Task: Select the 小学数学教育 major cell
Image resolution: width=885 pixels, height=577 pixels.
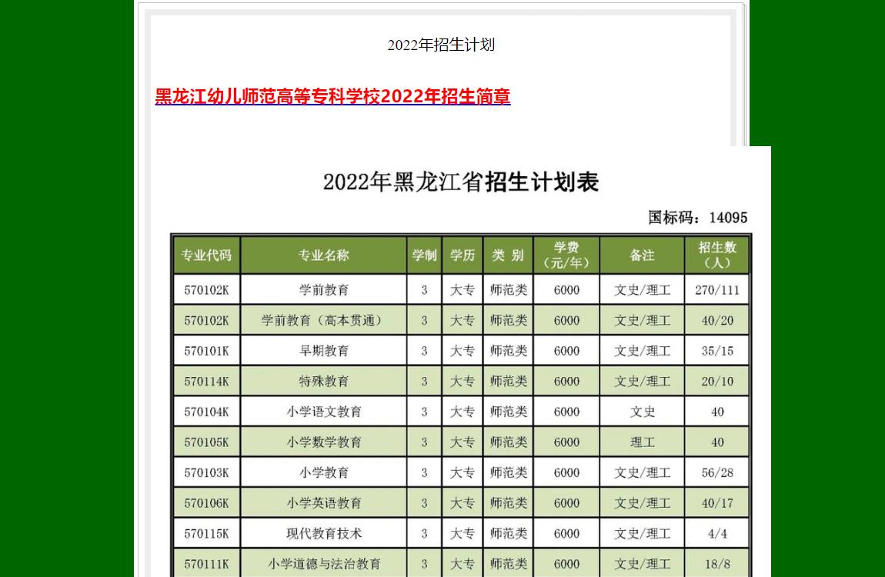Action: click(x=323, y=442)
